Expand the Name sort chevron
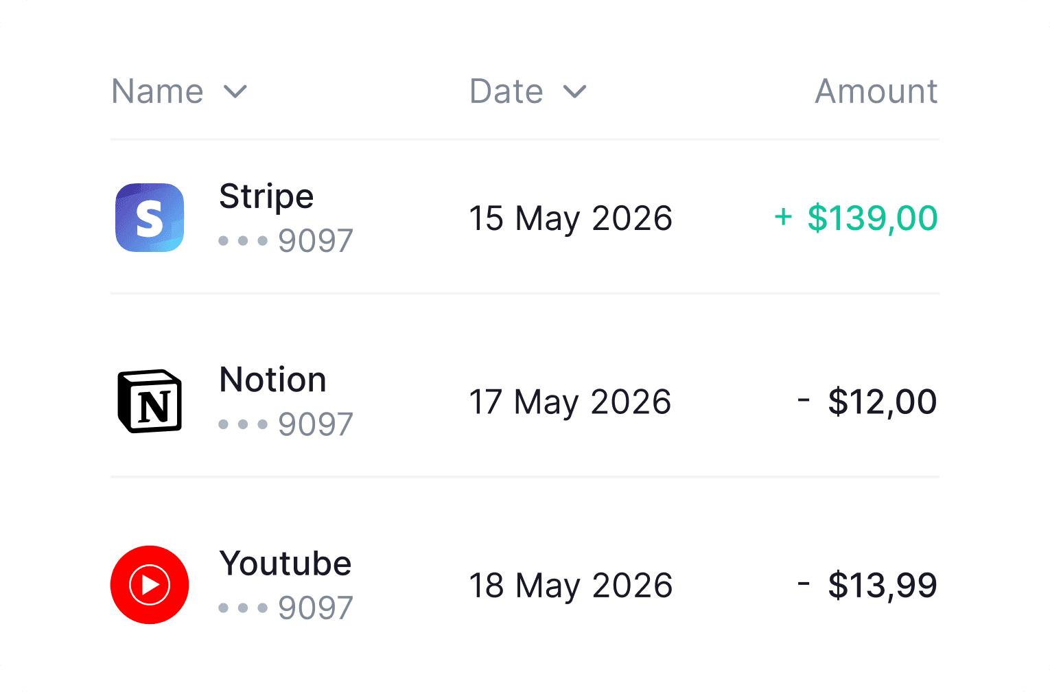Image resolution: width=1050 pixels, height=692 pixels. pyautogui.click(x=235, y=91)
